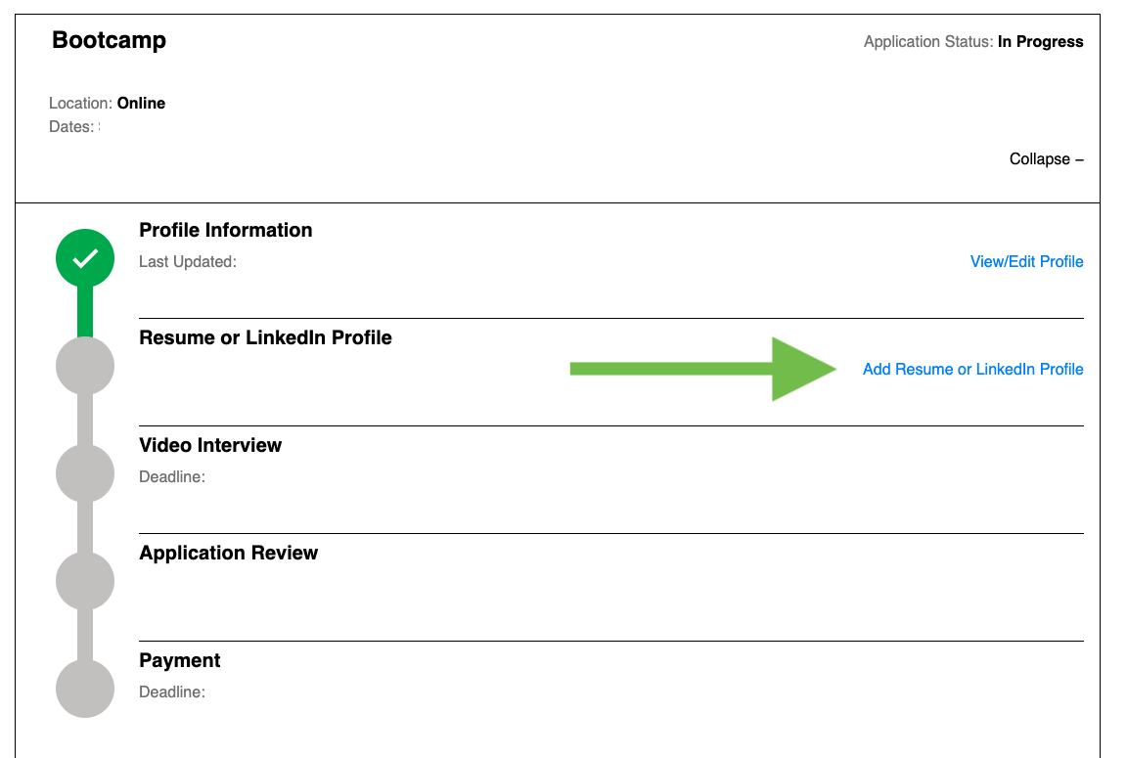The height and width of the screenshot is (758, 1127).
Task: Click the green progress connector line below the checkmark
Action: point(85,313)
